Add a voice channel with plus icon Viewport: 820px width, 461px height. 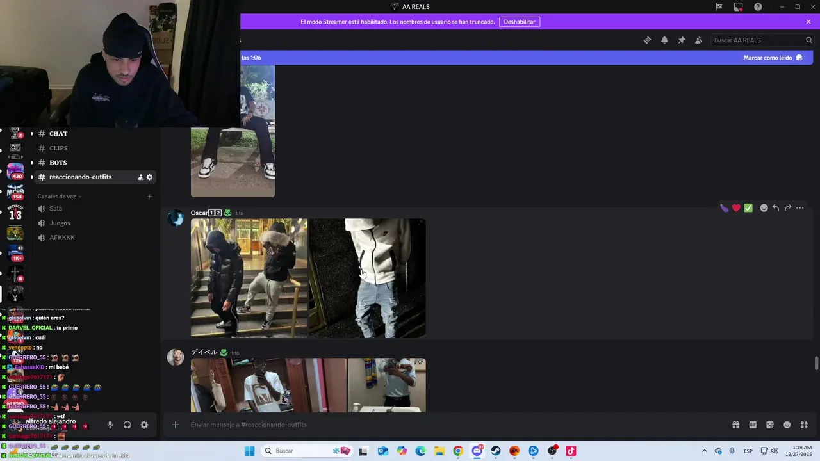(x=149, y=197)
